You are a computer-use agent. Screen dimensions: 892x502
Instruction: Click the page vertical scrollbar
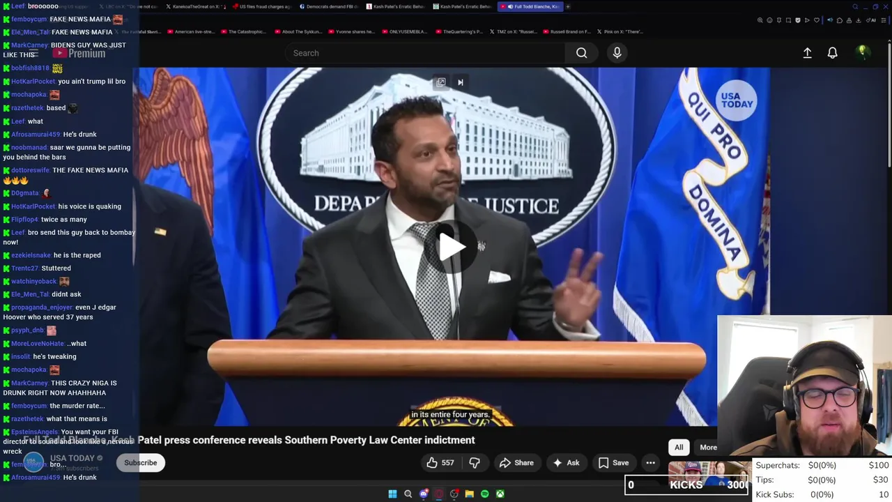point(889,105)
